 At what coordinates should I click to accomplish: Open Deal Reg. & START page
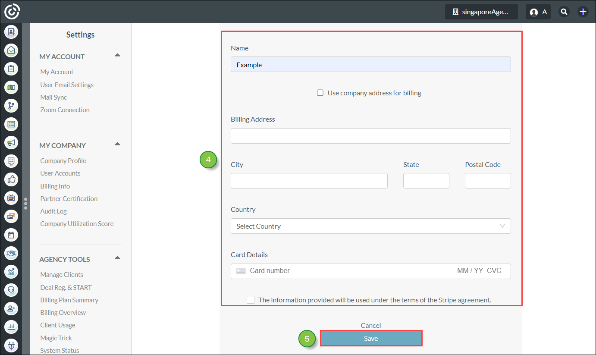[66, 288]
